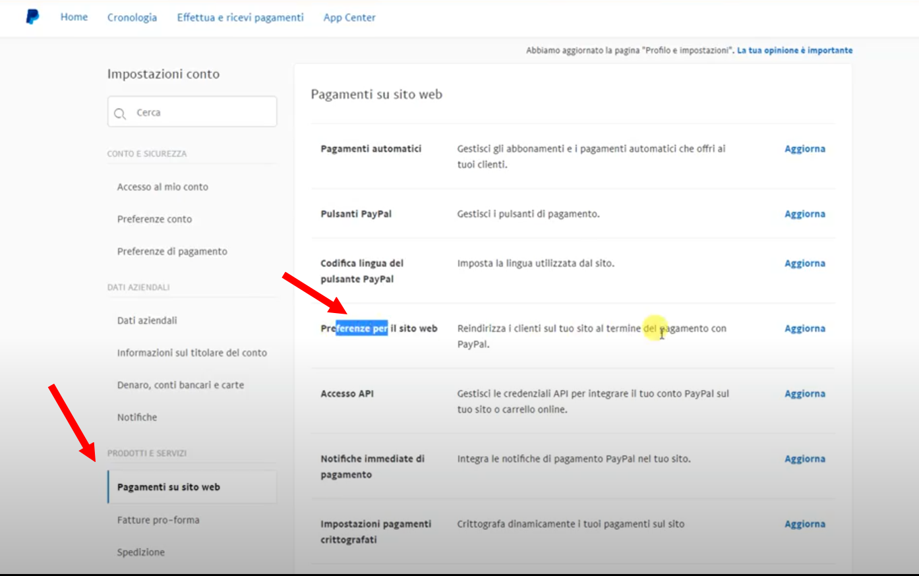Click the 'DATI AZIENDALI' section header

coord(138,288)
